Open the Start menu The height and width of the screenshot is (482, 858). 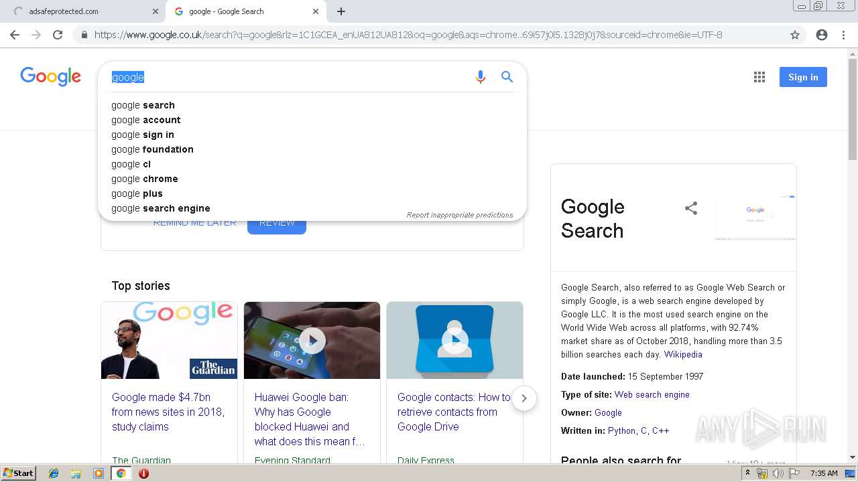tap(19, 473)
